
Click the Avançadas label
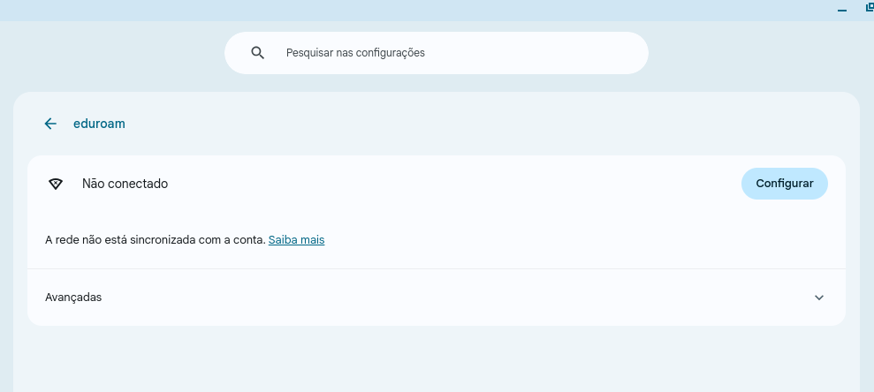click(x=73, y=298)
